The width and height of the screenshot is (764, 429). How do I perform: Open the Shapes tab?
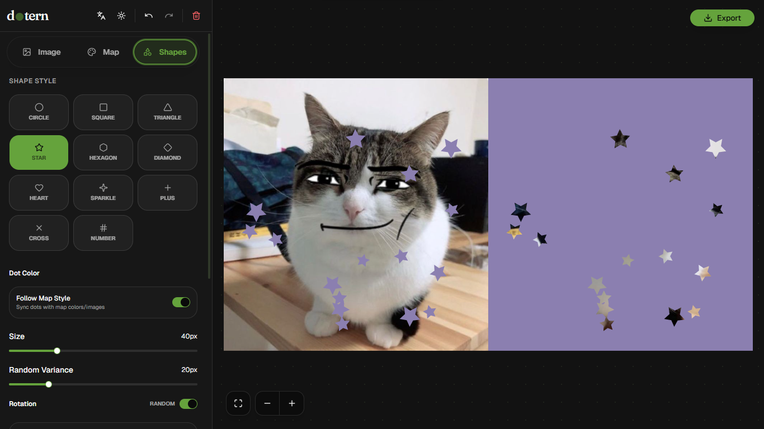(165, 52)
